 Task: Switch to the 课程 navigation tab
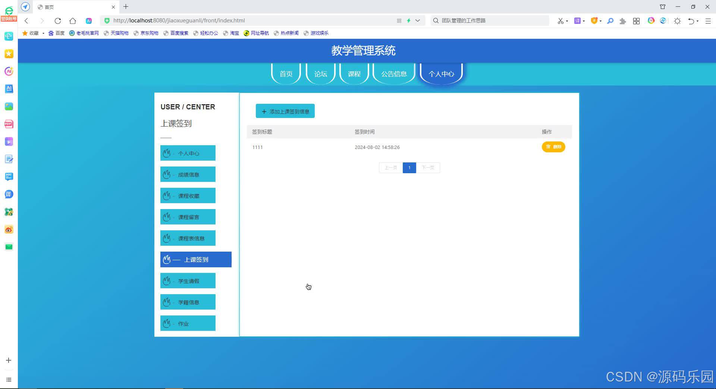click(x=354, y=74)
